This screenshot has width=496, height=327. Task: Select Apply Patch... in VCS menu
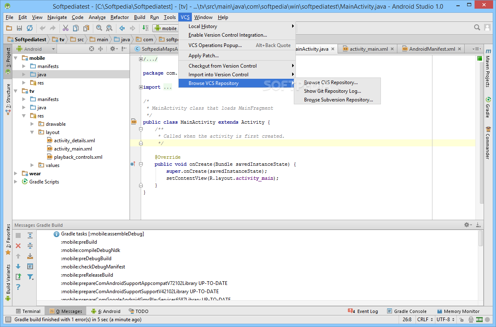[237, 56]
